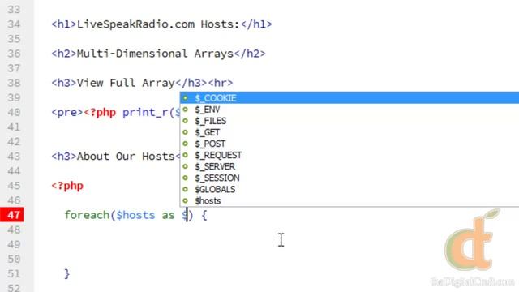Choose $_SESSION from popup list

pos(350,178)
